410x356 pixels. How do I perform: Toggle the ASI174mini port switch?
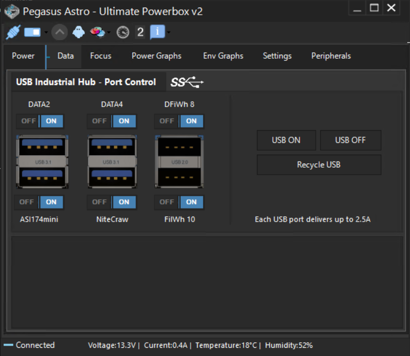point(39,202)
